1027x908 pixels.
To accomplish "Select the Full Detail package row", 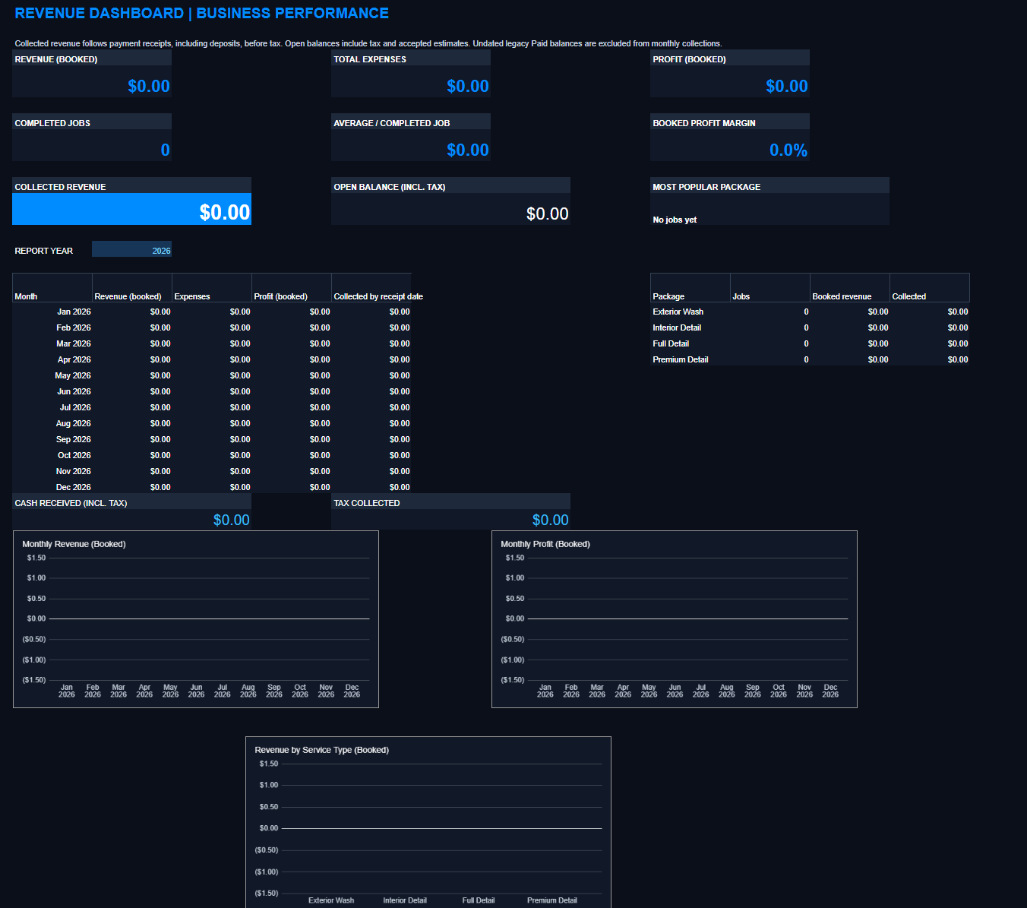I will click(x=810, y=343).
